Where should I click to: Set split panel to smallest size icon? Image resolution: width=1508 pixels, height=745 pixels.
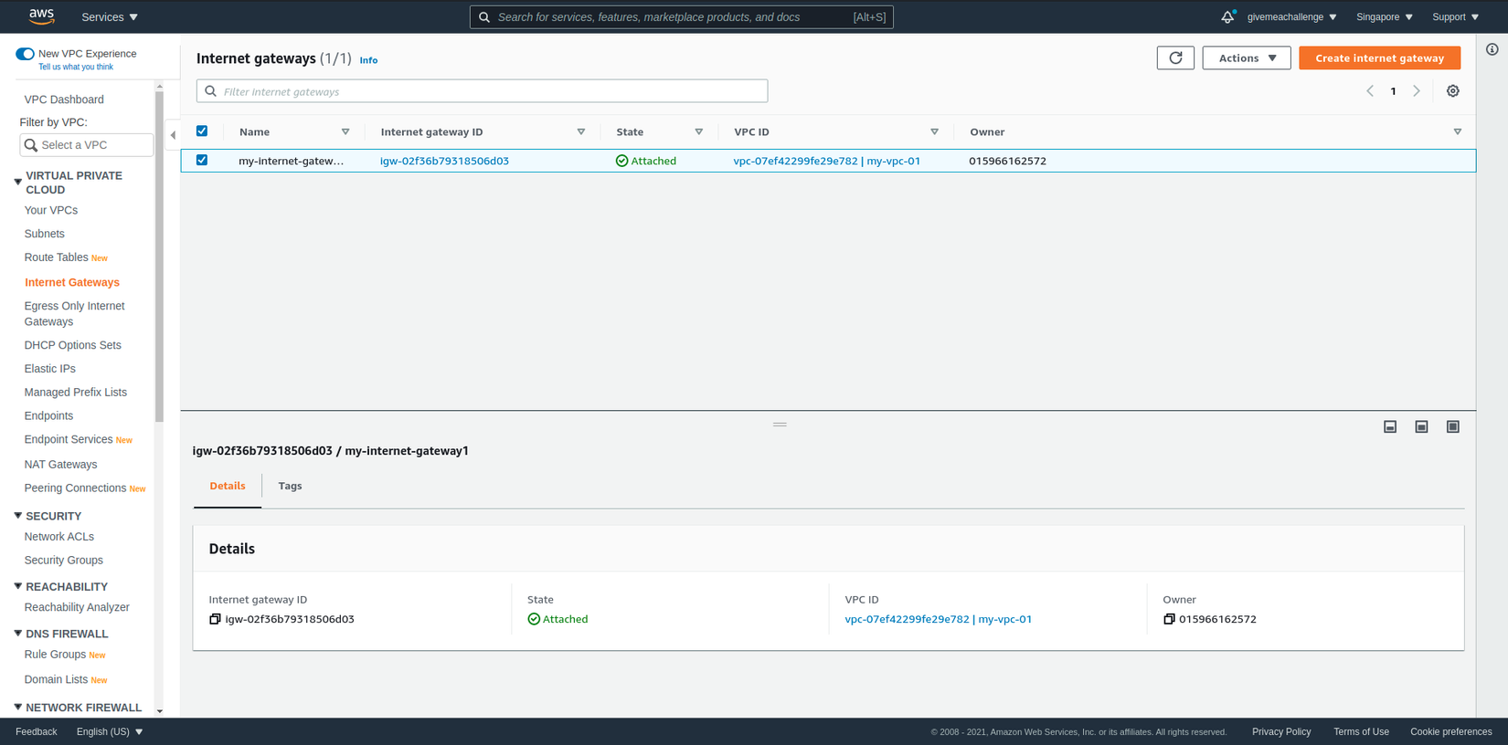(1390, 426)
